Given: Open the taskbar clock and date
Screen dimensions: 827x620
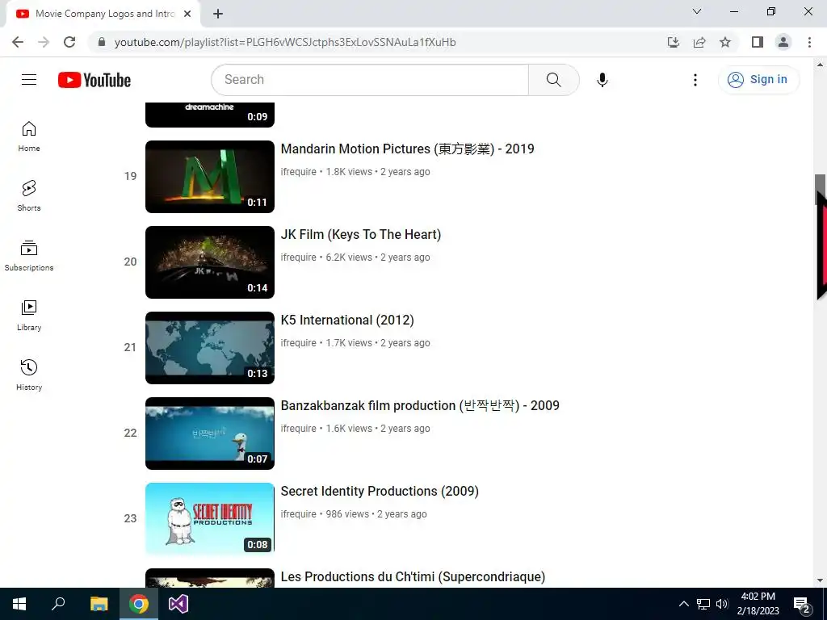Looking at the screenshot, I should pos(758,604).
